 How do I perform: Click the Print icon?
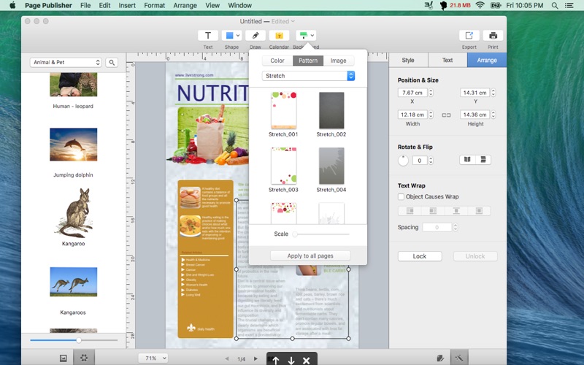493,35
